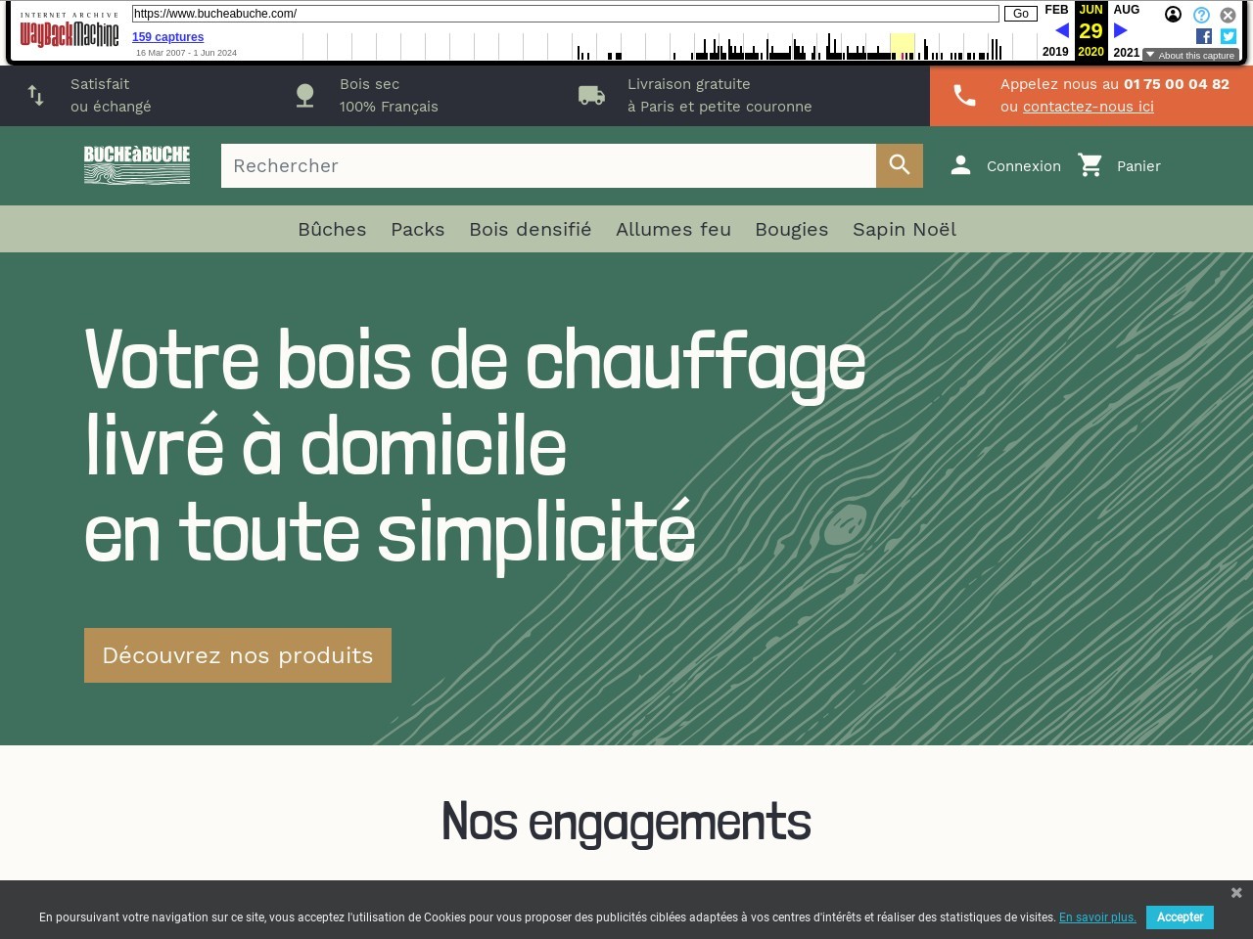Open Wayback Machine help icon
1253x939 pixels.
point(1201,15)
